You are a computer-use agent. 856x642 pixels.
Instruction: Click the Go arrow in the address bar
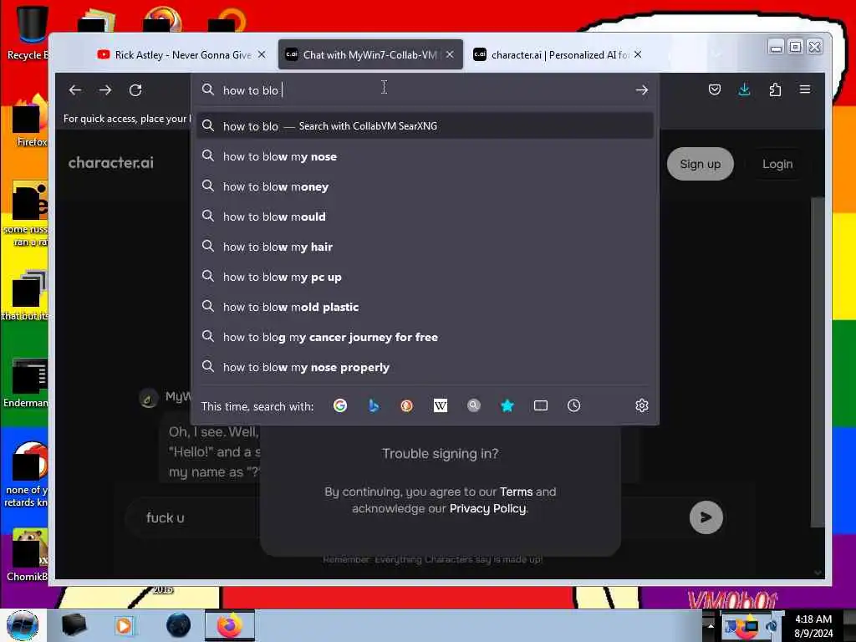(641, 90)
